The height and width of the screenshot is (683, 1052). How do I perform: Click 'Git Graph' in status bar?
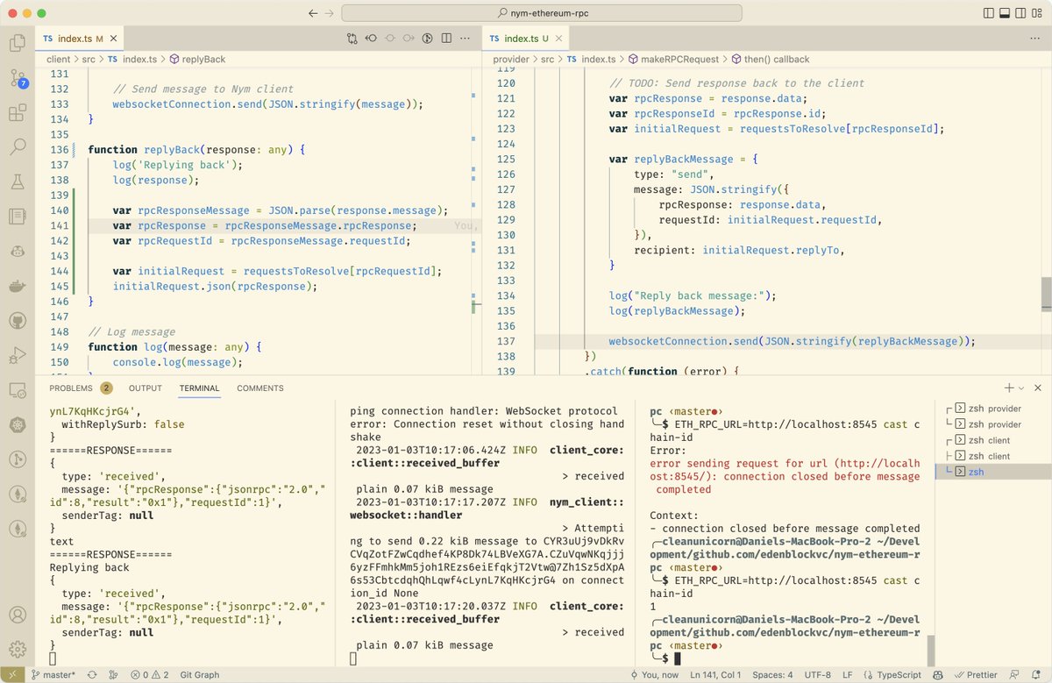[x=199, y=675]
